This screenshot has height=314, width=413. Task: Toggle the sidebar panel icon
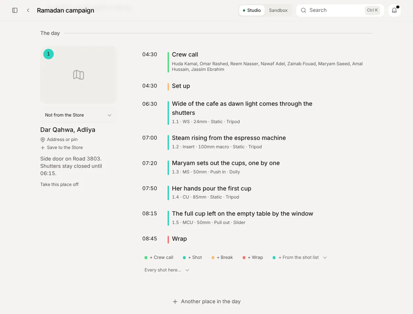[15, 10]
